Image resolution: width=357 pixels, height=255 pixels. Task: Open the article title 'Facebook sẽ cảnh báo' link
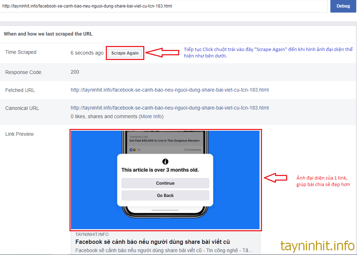pos(153,242)
